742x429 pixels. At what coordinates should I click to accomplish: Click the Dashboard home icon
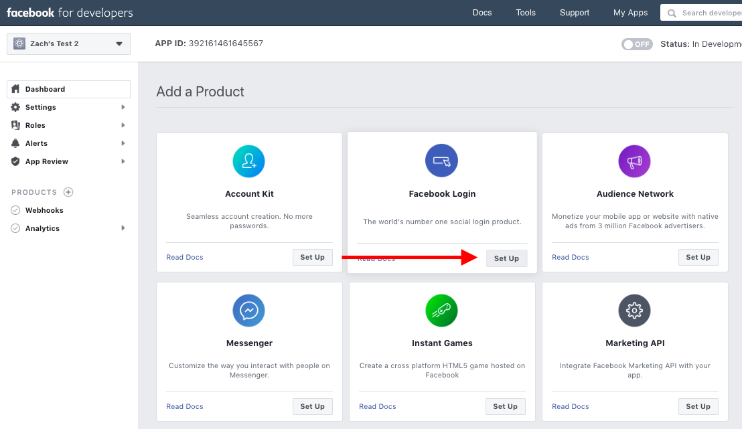pos(15,89)
